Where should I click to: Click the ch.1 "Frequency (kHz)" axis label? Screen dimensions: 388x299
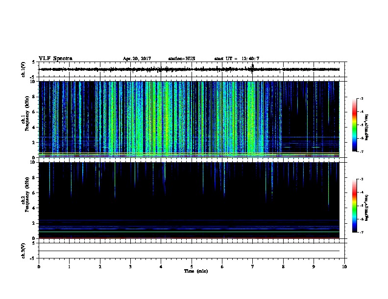click(27, 114)
